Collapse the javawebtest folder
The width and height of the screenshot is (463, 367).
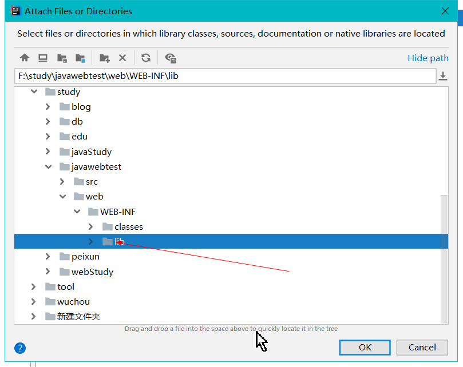pyautogui.click(x=49, y=167)
